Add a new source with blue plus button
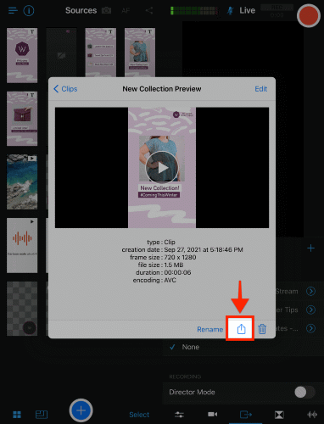This screenshot has width=324, height=424. click(x=81, y=410)
